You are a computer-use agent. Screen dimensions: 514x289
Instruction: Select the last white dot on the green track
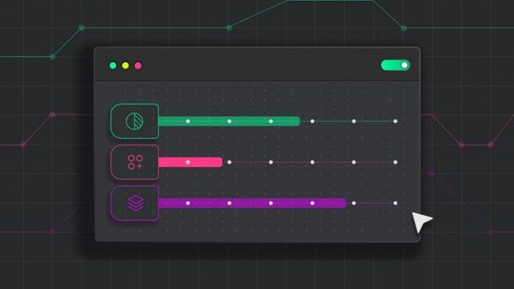click(395, 121)
